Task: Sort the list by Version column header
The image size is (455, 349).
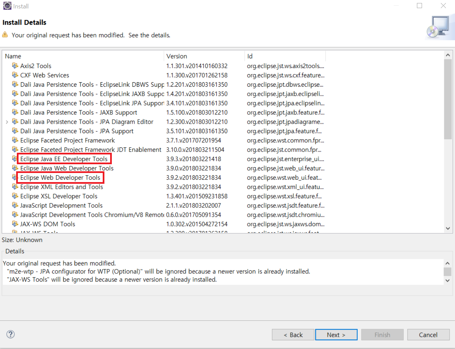Action: click(x=204, y=56)
